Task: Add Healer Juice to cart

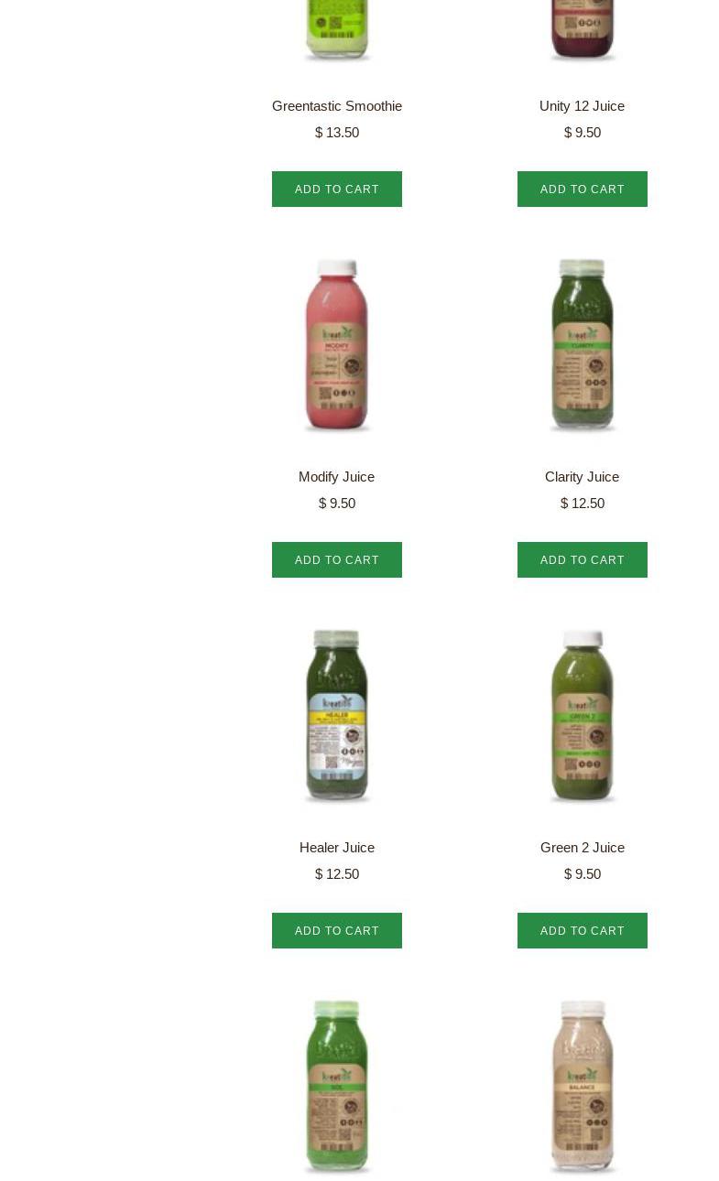Action: tap(337, 931)
